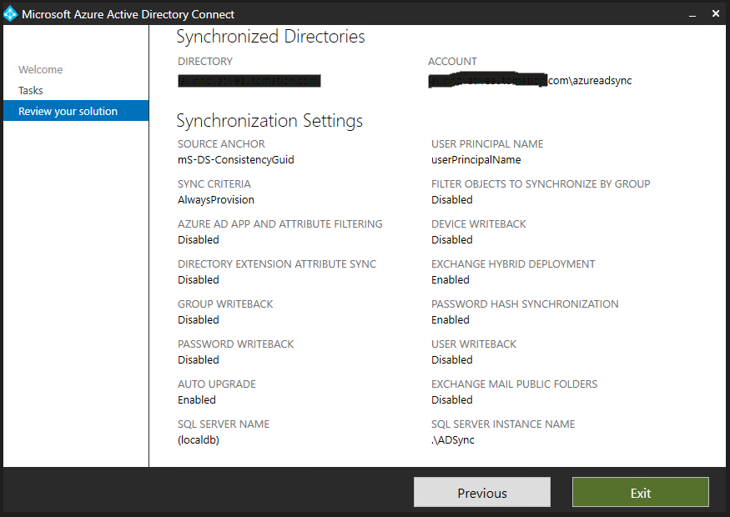Click Enabled under Auto Upgrade

[196, 399]
